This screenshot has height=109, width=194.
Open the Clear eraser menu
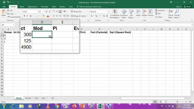pyautogui.click(x=159, y=17)
